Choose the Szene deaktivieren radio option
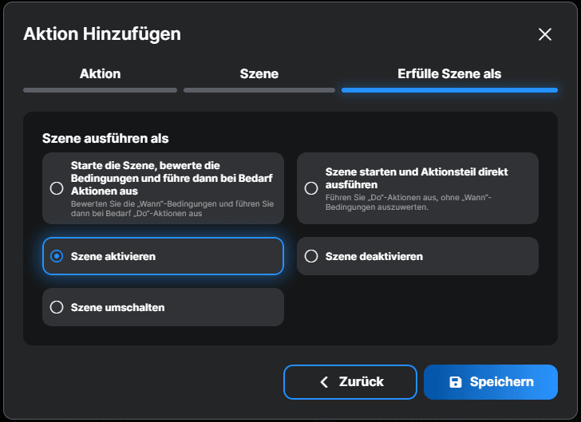 [311, 256]
